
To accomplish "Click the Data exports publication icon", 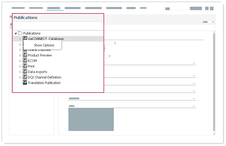I will pos(25,72).
